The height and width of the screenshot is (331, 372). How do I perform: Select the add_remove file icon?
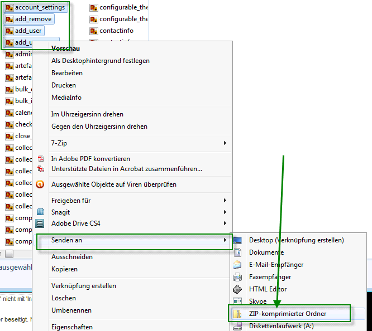(x=9, y=20)
